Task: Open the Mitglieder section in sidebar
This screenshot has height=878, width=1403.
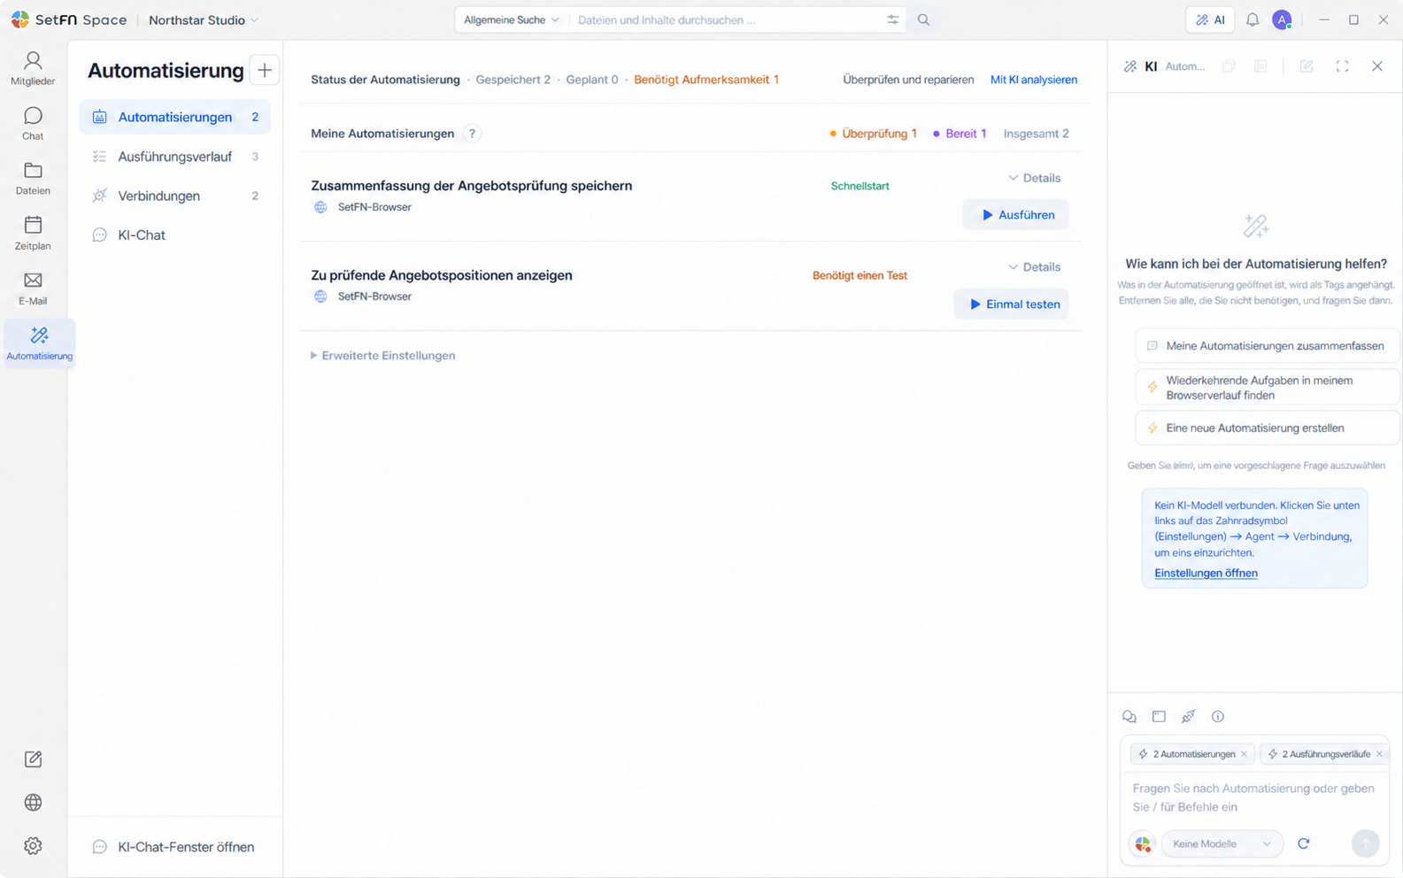Action: (33, 68)
